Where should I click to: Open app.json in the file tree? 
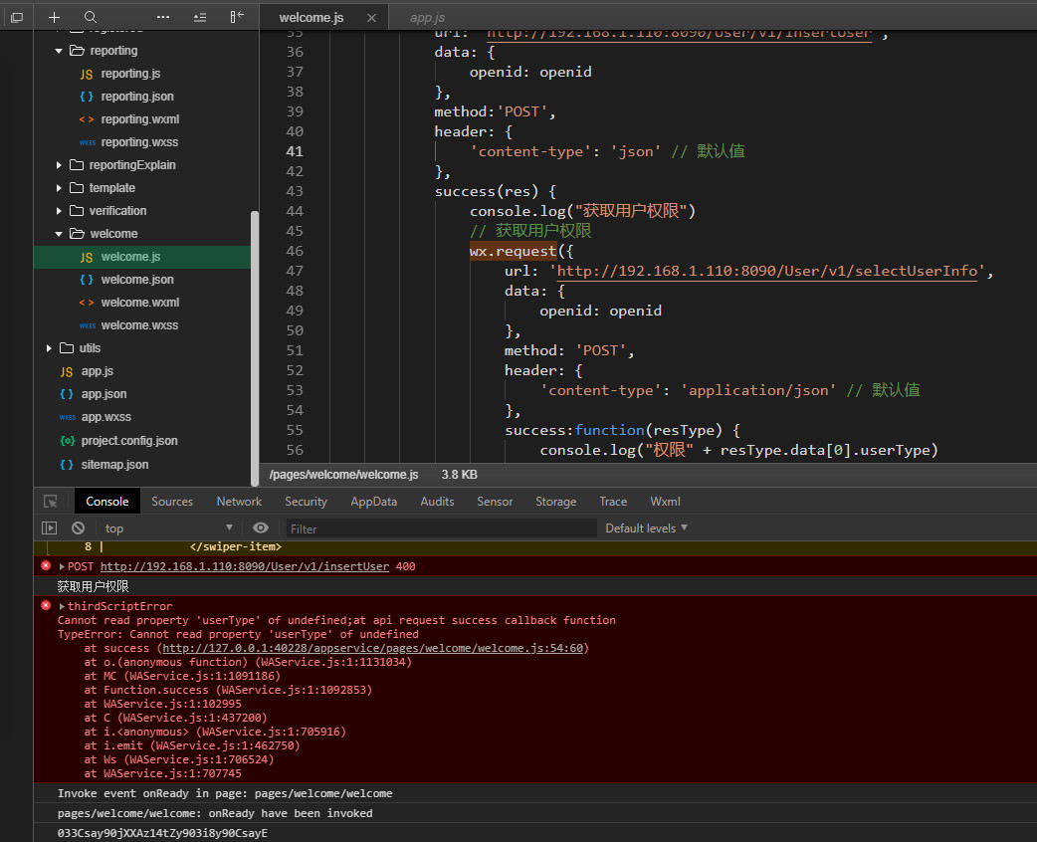click(x=104, y=394)
